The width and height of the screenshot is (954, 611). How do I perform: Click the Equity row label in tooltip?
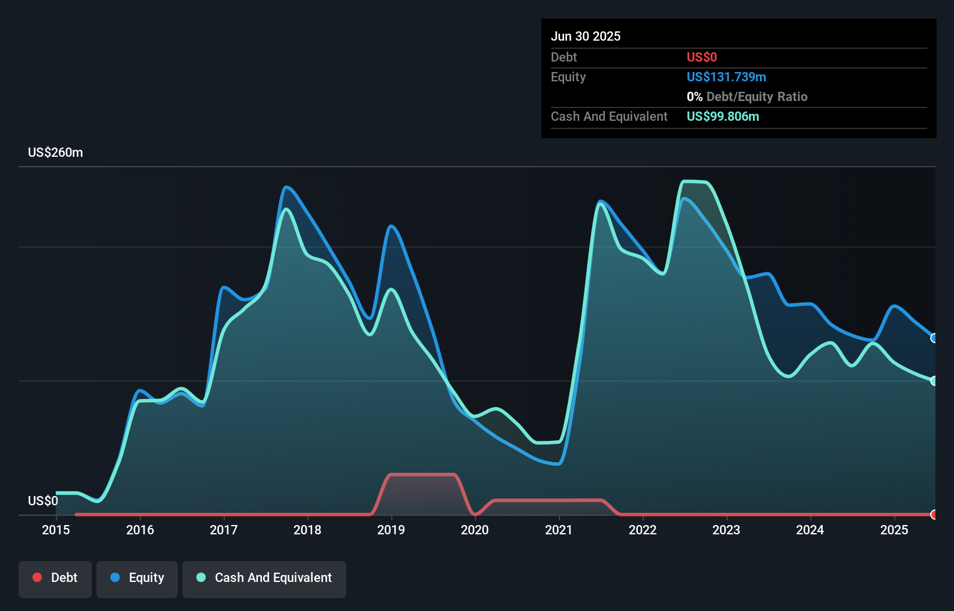568,77
